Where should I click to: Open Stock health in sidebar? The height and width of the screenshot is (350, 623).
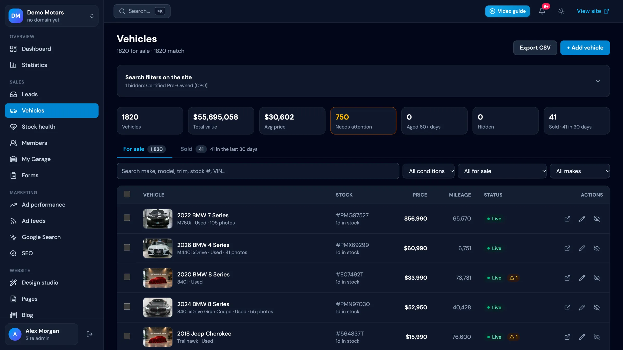(x=52, y=127)
